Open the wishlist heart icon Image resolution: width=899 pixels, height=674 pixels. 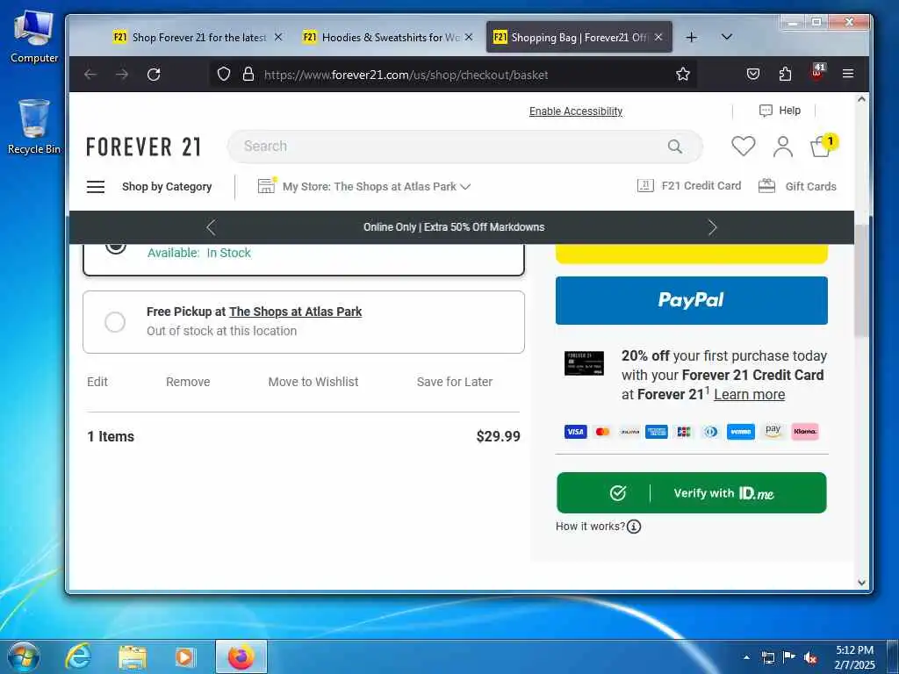point(743,147)
